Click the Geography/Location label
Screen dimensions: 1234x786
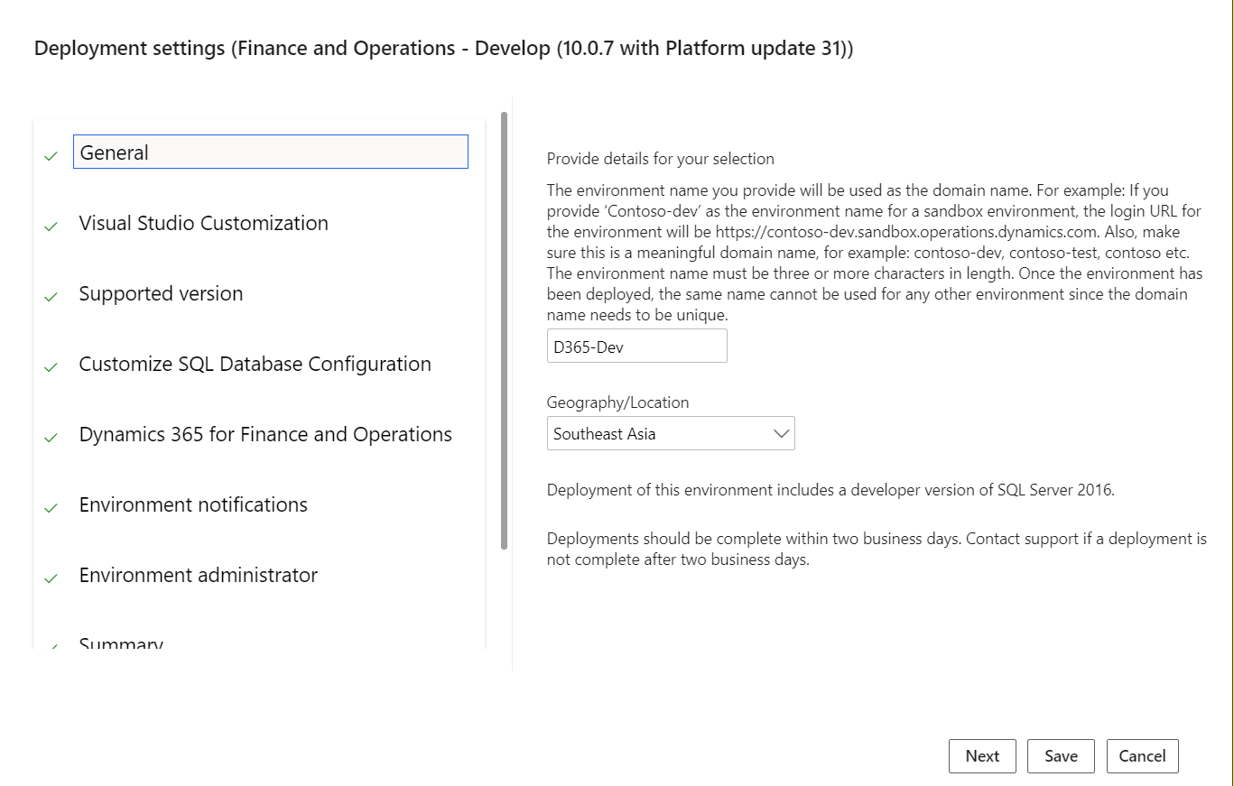617,402
